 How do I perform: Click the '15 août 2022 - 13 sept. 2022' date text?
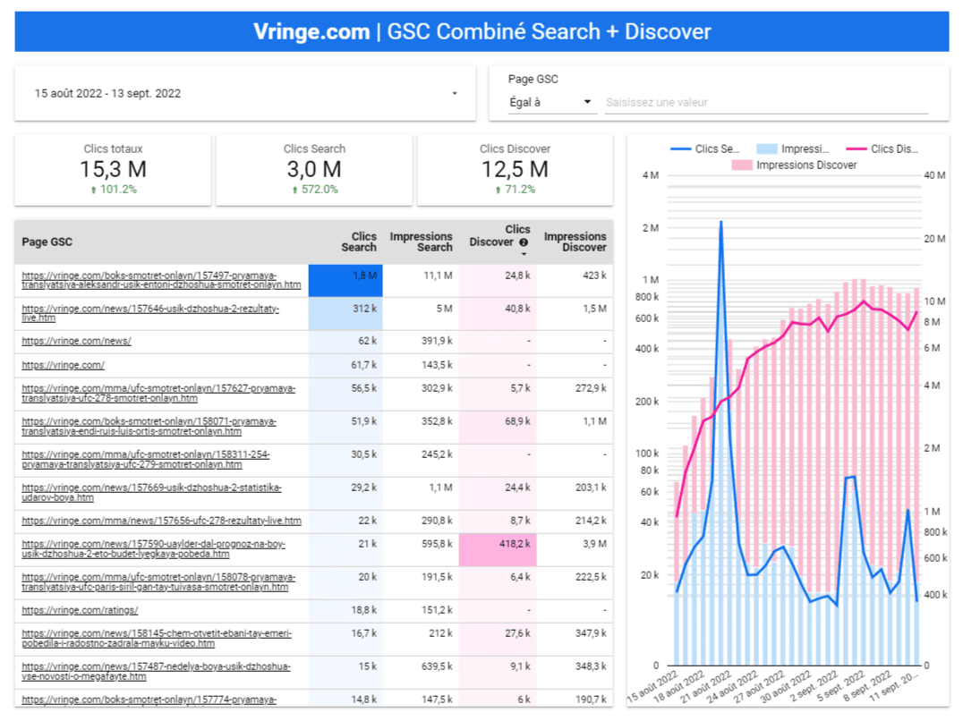point(107,93)
